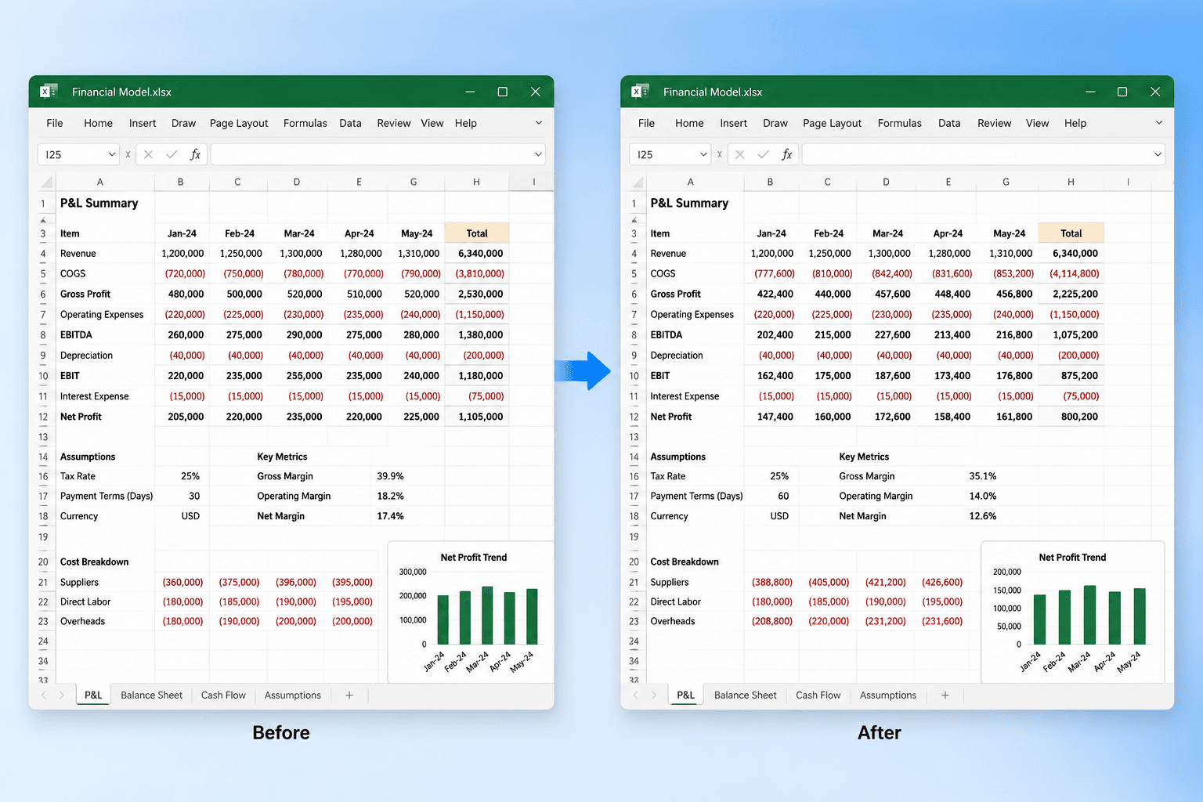Go to previous sheet arrow, After window

tap(635, 695)
